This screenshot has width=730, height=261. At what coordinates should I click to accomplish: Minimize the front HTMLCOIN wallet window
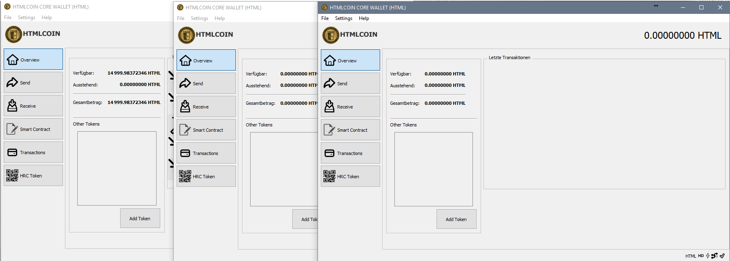tap(683, 7)
